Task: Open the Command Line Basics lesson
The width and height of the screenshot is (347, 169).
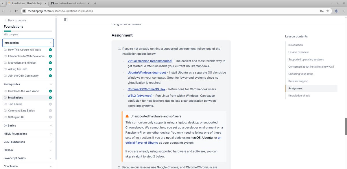Action: click(21, 111)
